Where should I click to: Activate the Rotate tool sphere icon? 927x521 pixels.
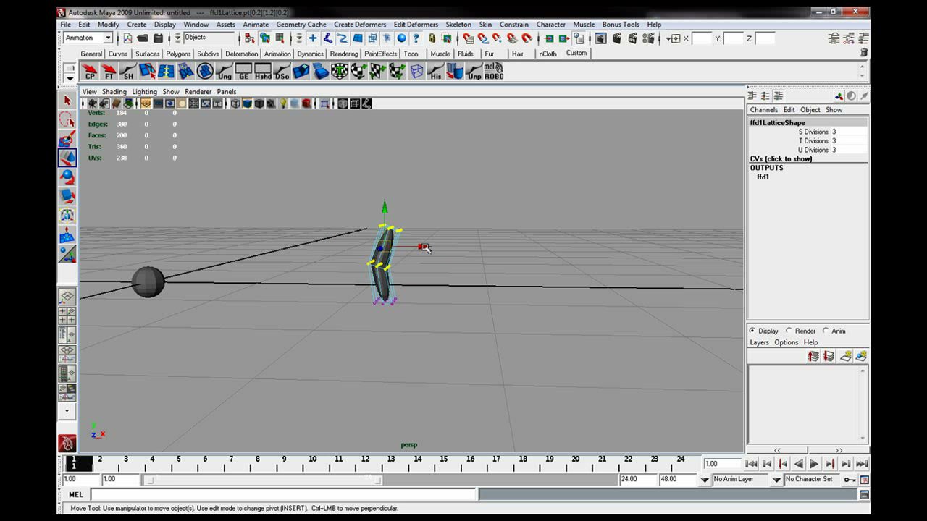67,177
